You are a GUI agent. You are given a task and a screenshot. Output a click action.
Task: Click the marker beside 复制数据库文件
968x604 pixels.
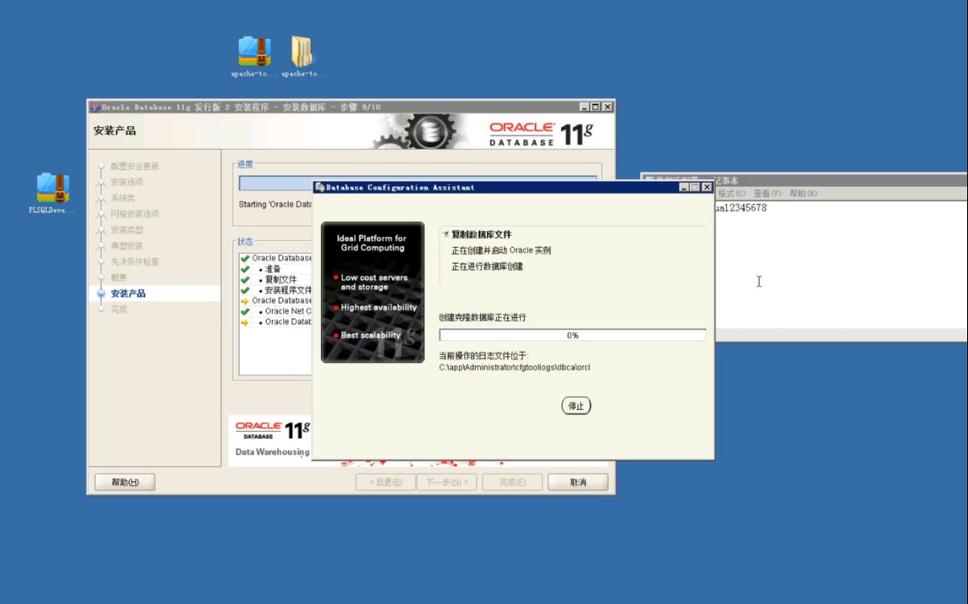point(446,235)
